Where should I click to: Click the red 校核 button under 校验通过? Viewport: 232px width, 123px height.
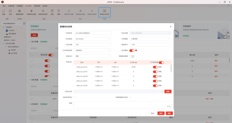click(x=34, y=35)
